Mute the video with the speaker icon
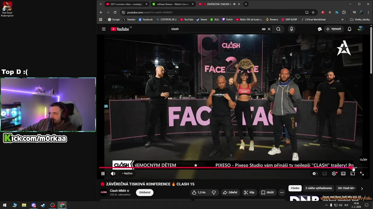373x209 pixels. pos(113,174)
